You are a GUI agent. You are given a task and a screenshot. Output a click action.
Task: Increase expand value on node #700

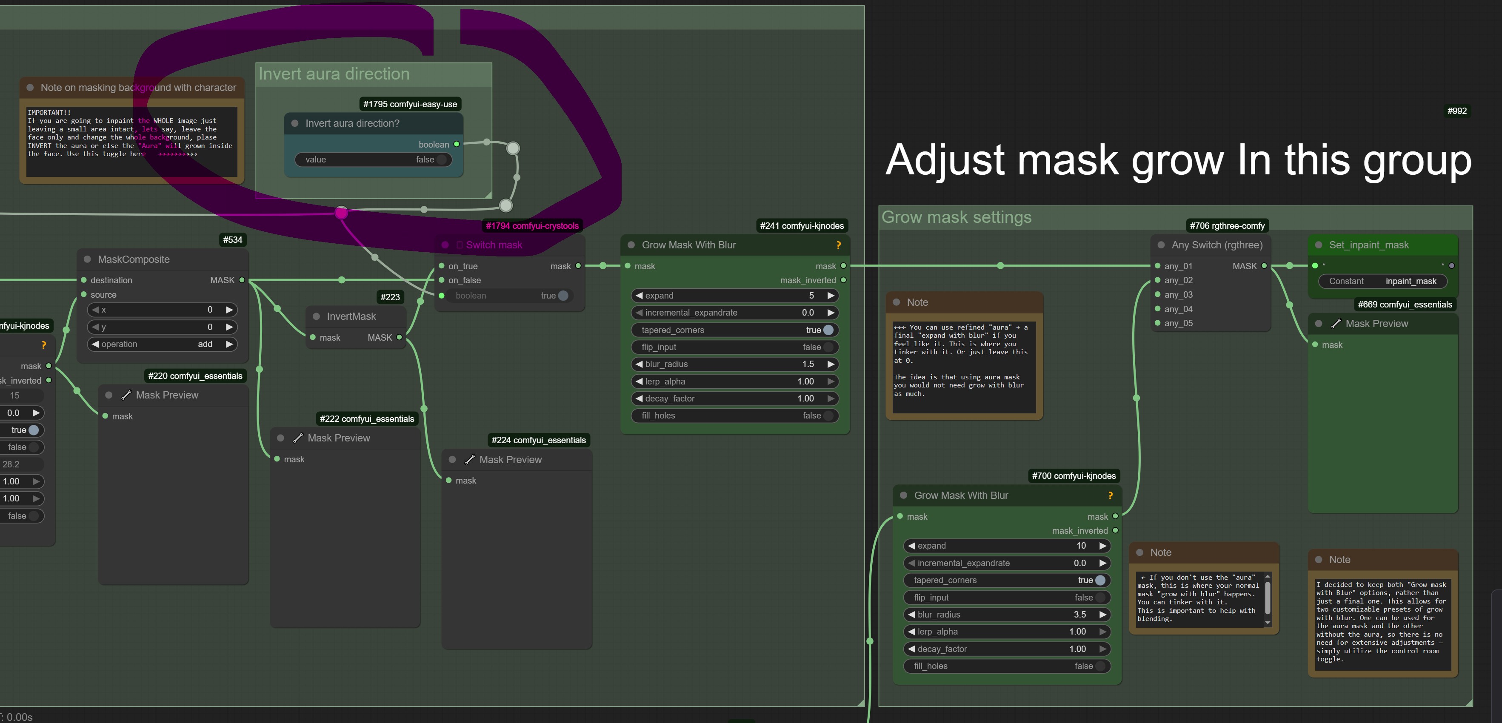tap(1102, 547)
